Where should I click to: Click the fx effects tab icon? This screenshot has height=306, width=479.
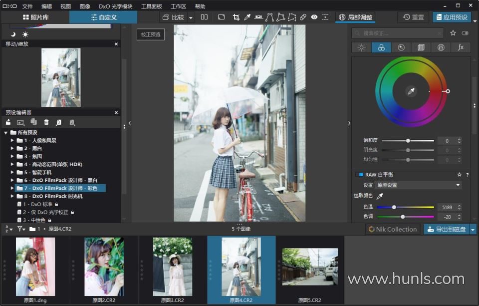[461, 47]
